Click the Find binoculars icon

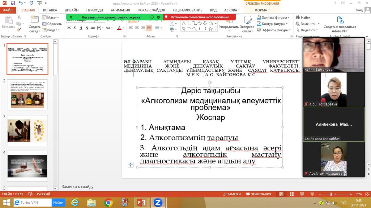click(x=298, y=18)
